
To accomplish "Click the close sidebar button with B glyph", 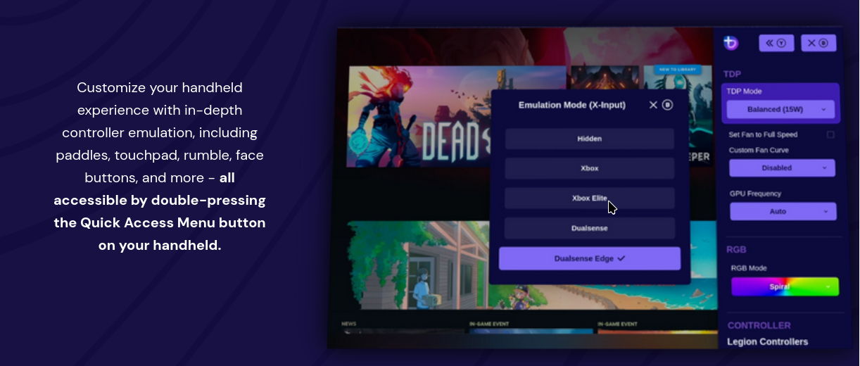I will tap(818, 43).
